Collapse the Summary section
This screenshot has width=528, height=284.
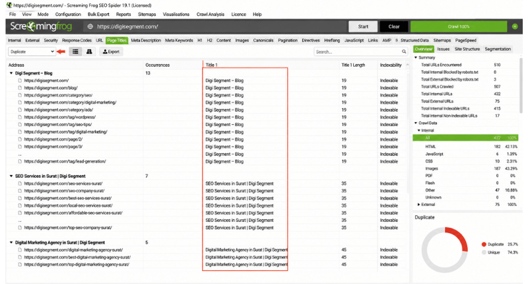[x=416, y=57]
